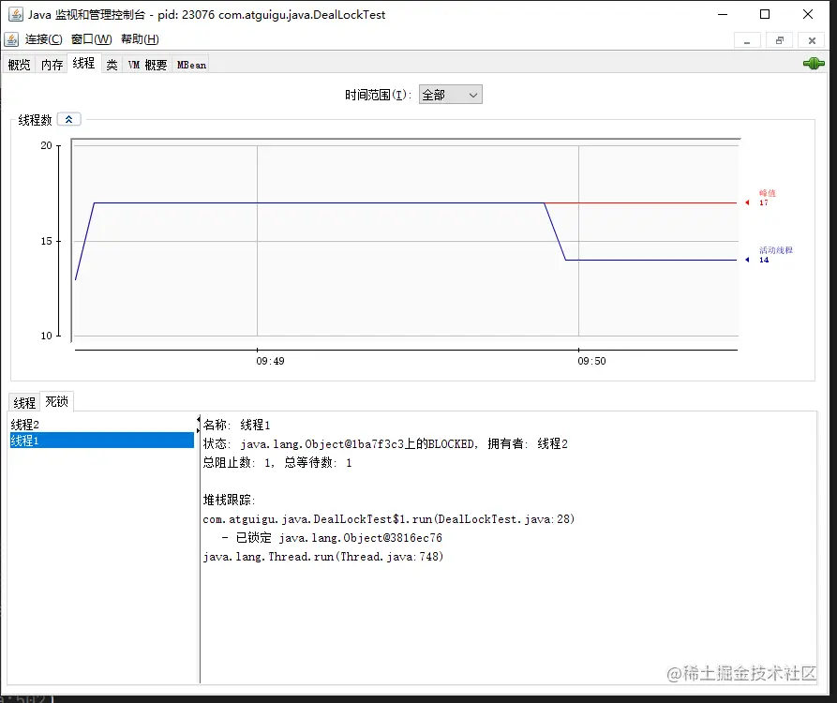Click the 名称: 线程1 line
The image size is (837, 703).
point(236,425)
